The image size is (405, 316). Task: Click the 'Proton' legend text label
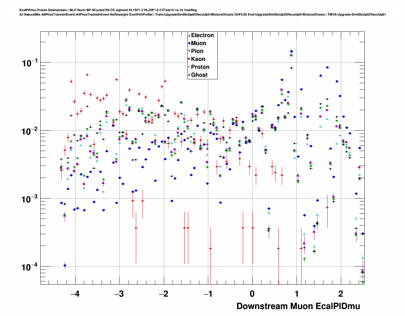(200, 67)
